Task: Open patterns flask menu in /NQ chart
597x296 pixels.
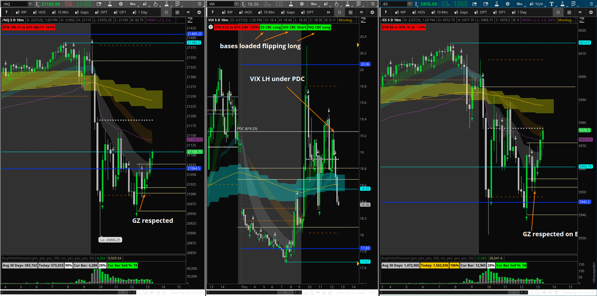Action: pos(166,4)
